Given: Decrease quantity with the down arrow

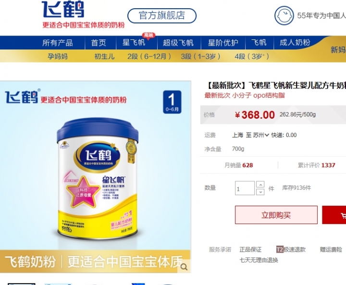Looking at the screenshot, I should (260, 192).
